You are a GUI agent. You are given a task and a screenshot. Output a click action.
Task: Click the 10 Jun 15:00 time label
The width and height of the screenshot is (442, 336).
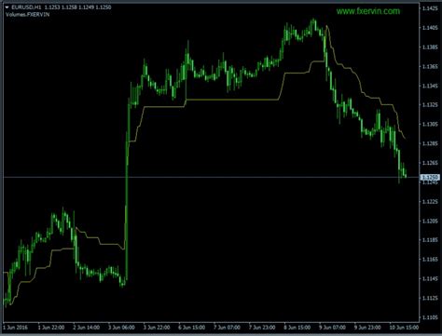point(404,328)
